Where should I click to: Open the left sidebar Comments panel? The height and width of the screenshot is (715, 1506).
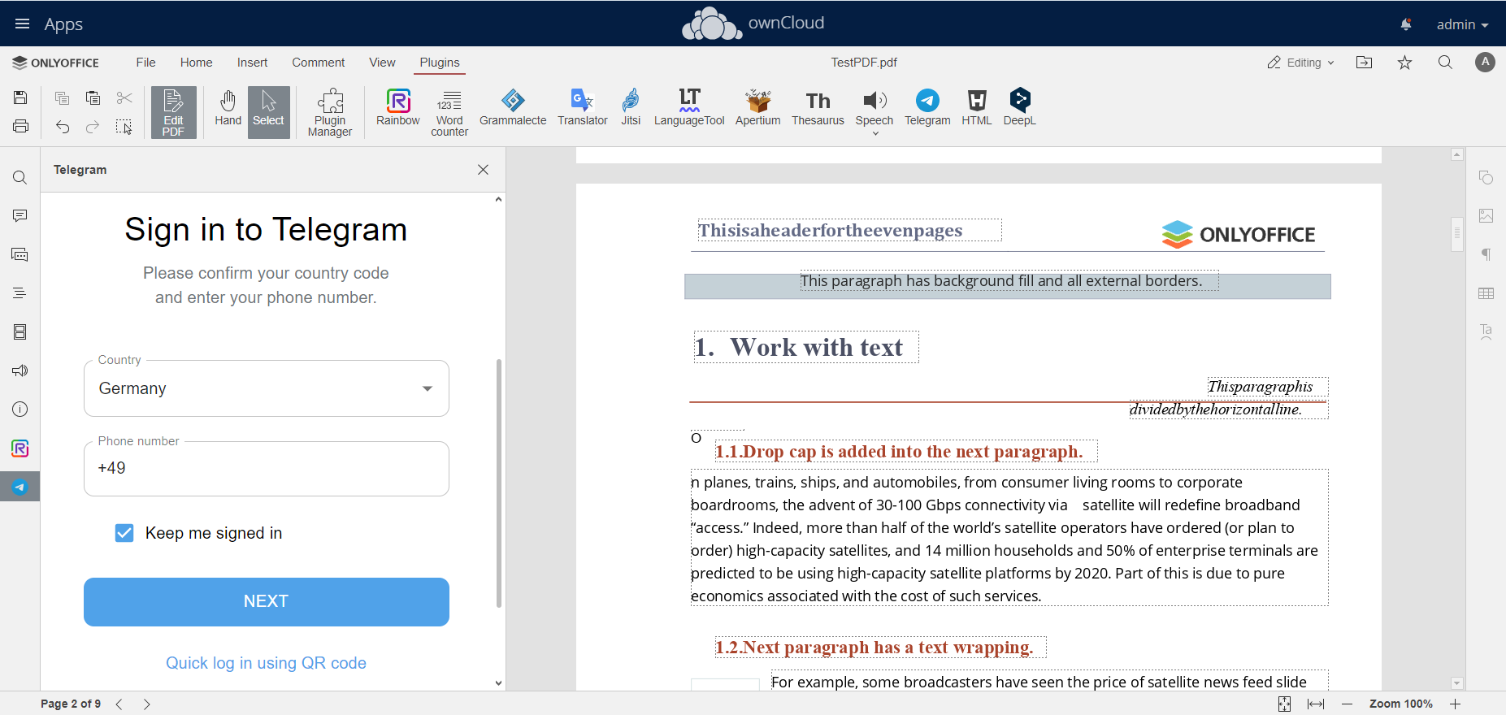pos(20,216)
